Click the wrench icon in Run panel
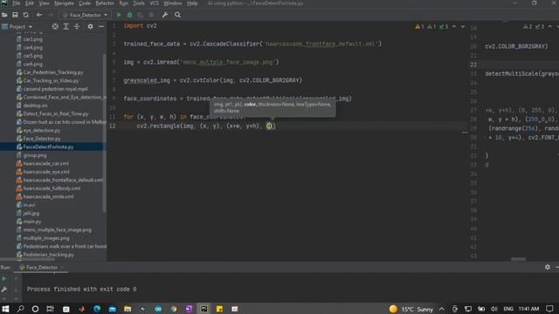Image resolution: width=559 pixels, height=314 pixels. point(4,290)
